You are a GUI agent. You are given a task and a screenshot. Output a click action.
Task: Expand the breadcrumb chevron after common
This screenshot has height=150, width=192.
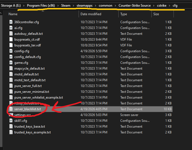point(115,6)
